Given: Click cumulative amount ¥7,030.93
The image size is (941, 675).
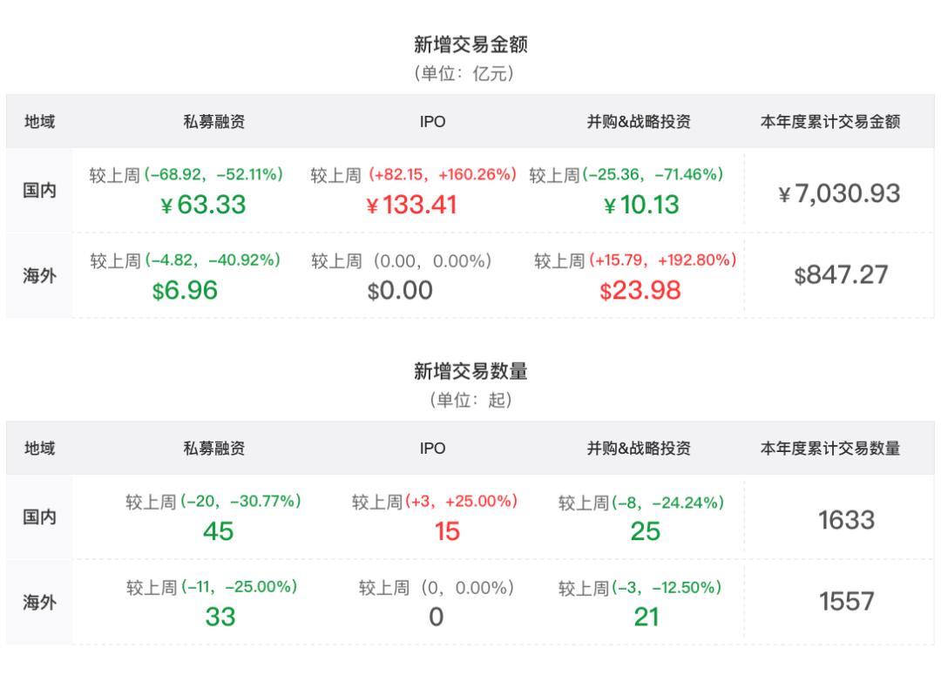Looking at the screenshot, I should [x=839, y=193].
